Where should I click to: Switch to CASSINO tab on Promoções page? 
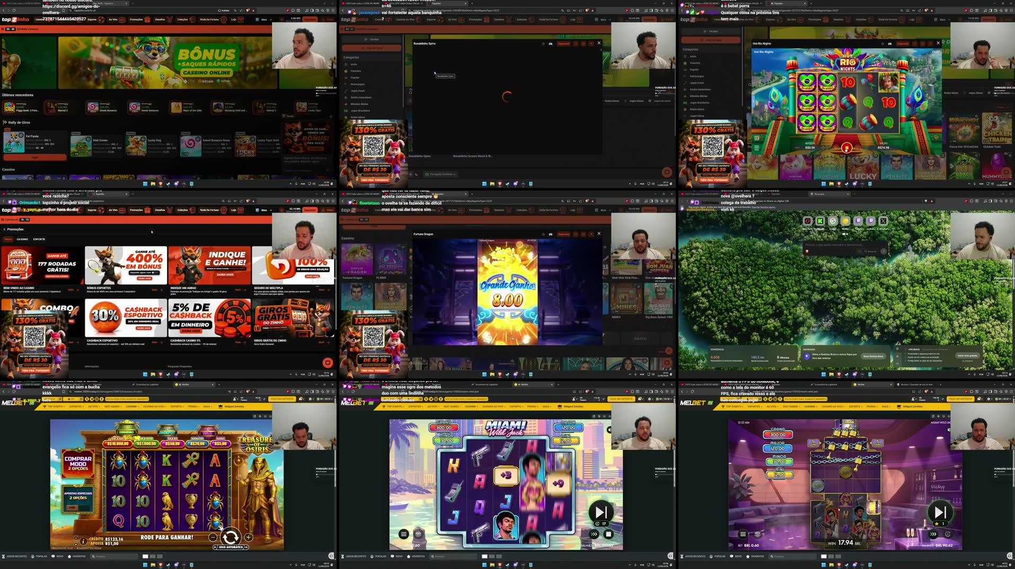click(22, 239)
